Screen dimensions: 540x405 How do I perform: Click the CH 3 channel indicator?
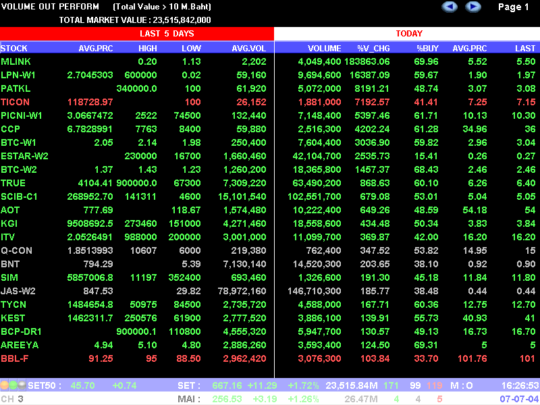(12, 399)
